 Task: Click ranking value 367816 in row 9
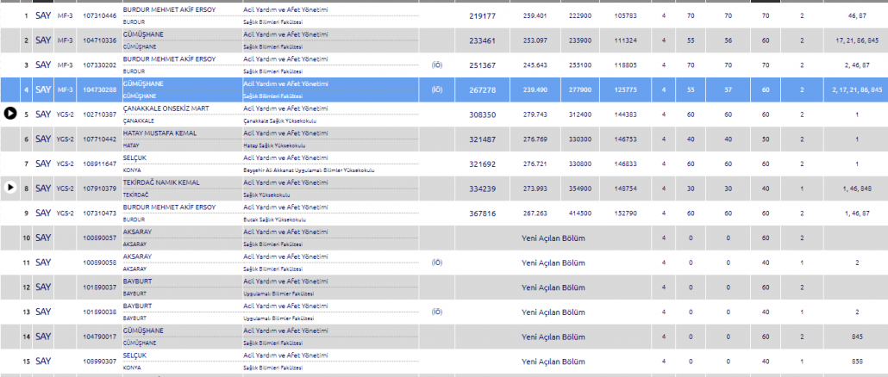click(x=483, y=212)
